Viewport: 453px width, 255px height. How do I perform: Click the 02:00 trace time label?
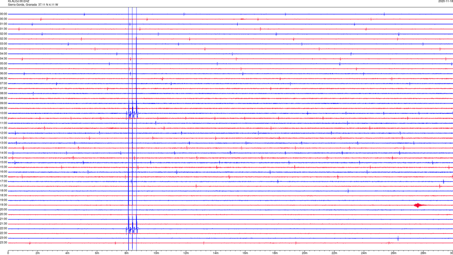click(x=4, y=34)
